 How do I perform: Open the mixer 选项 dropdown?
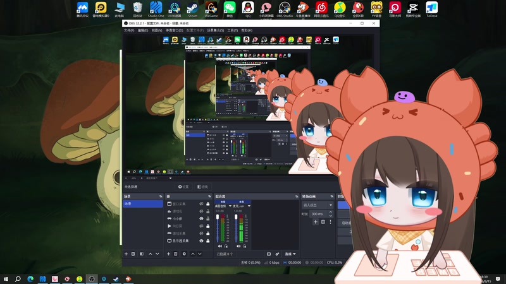click(x=290, y=254)
